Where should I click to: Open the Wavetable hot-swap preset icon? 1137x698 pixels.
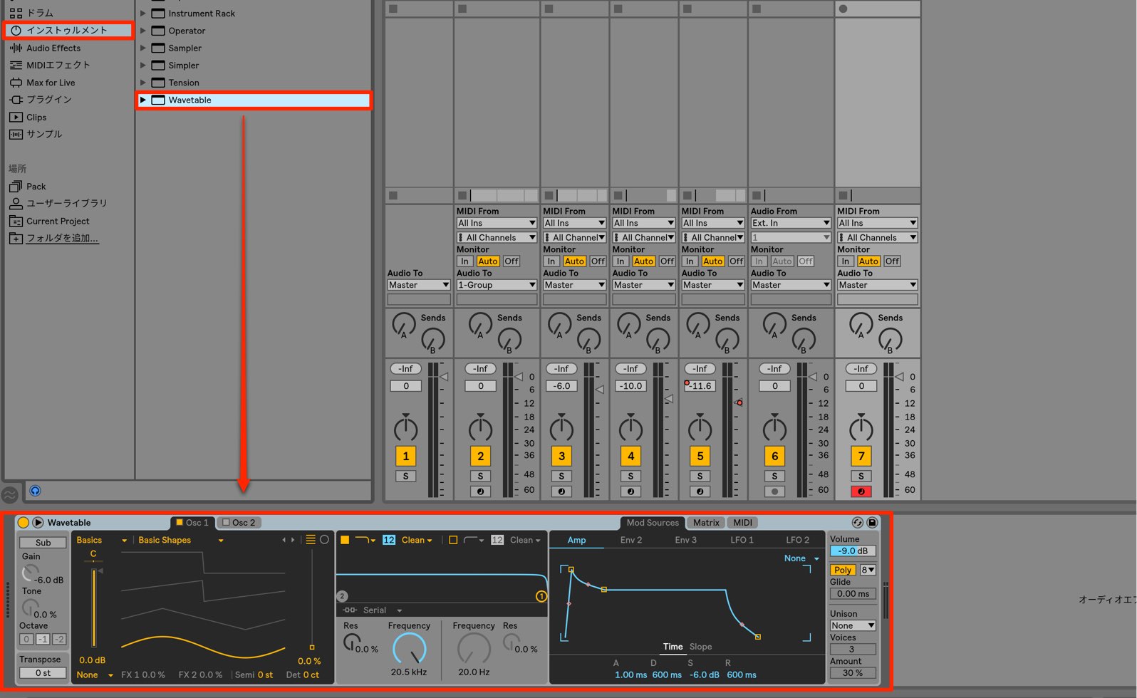858,522
